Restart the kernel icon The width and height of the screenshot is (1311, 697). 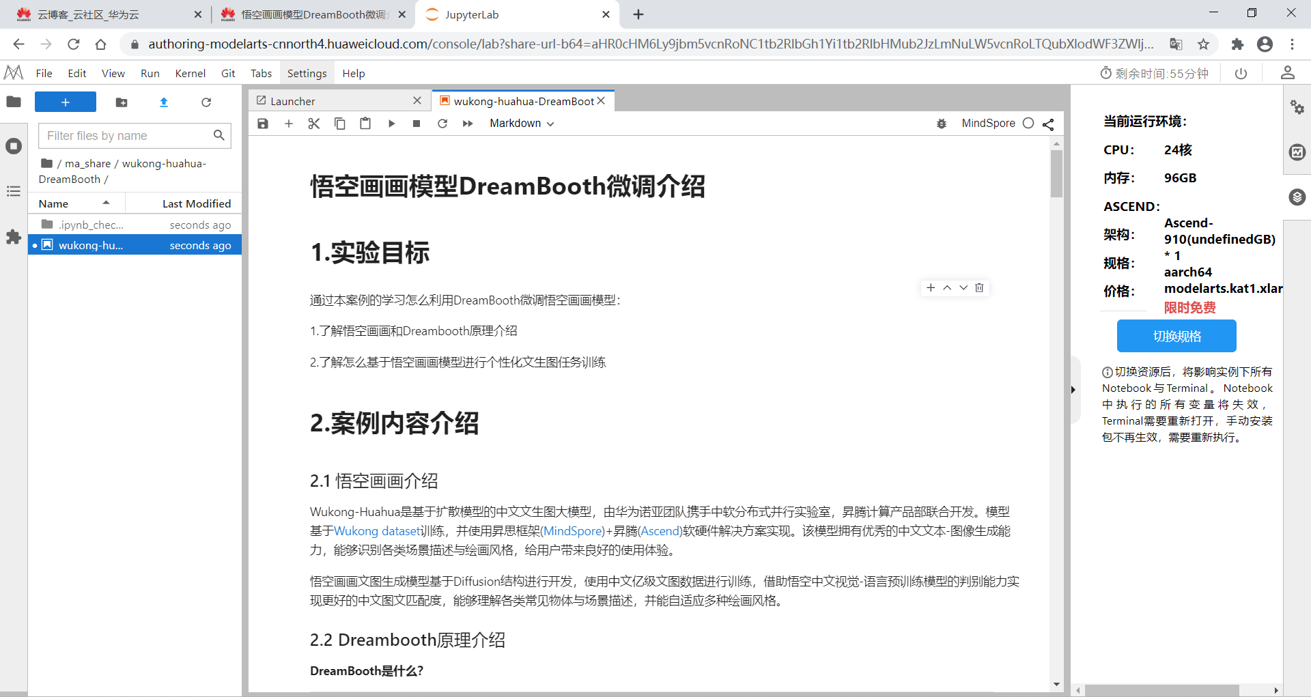click(442, 124)
